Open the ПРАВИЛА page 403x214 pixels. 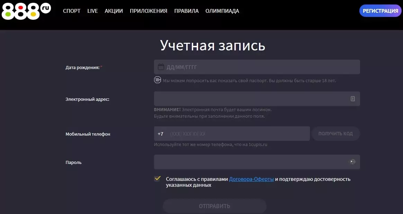click(186, 11)
